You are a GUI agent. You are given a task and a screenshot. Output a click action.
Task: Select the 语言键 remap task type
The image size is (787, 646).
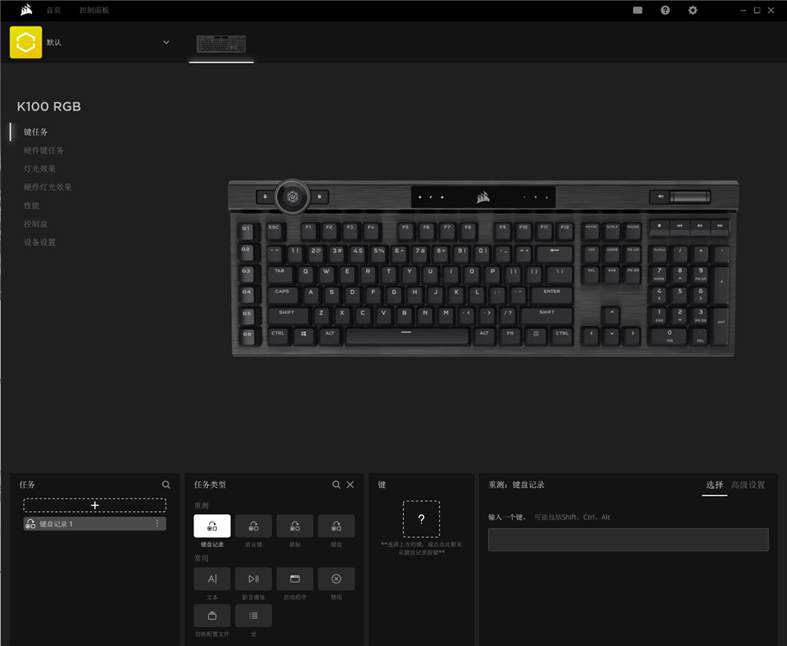coord(254,526)
